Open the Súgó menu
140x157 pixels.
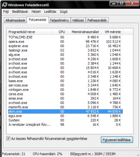64,12
